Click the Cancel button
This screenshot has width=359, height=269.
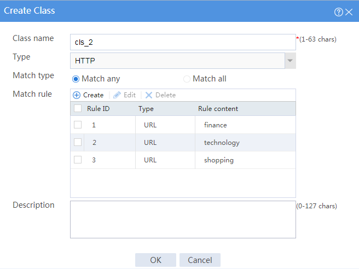click(200, 260)
